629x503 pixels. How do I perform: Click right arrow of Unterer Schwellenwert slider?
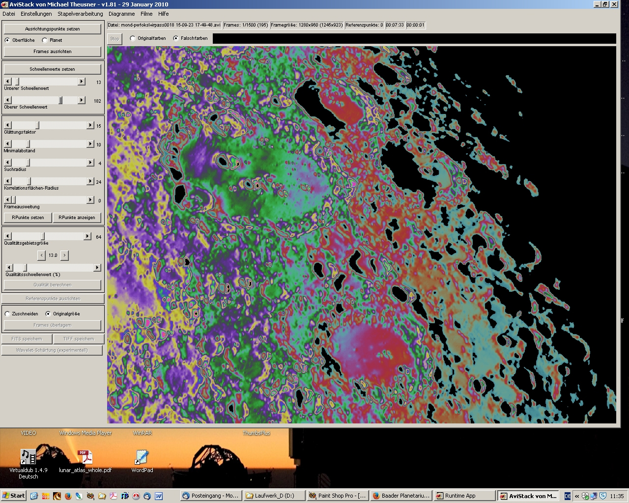pos(82,82)
